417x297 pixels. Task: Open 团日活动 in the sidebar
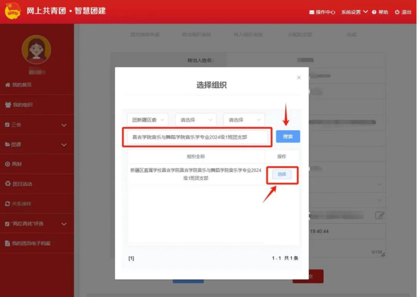pos(22,184)
